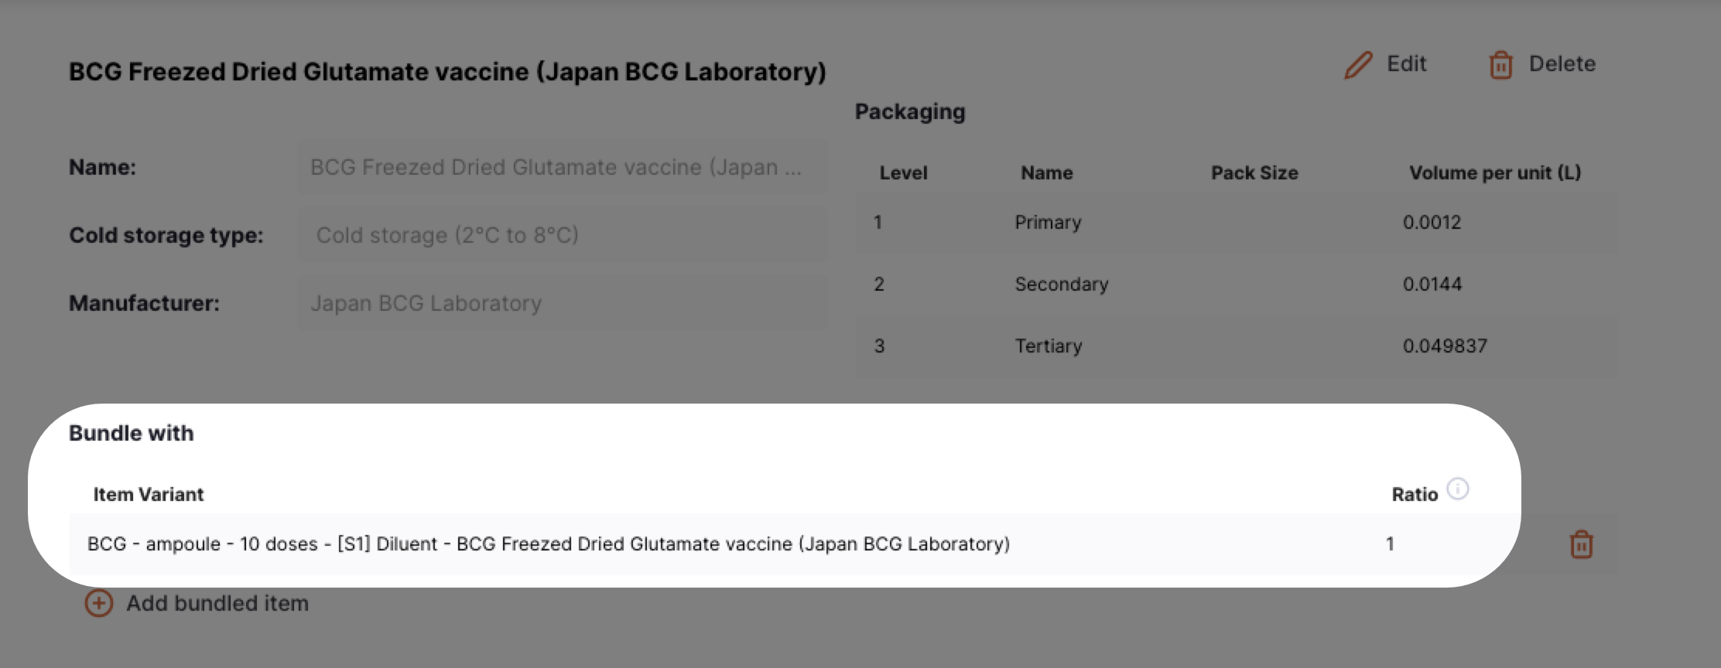Select the Primary packaging row

pyautogui.click(x=1236, y=223)
